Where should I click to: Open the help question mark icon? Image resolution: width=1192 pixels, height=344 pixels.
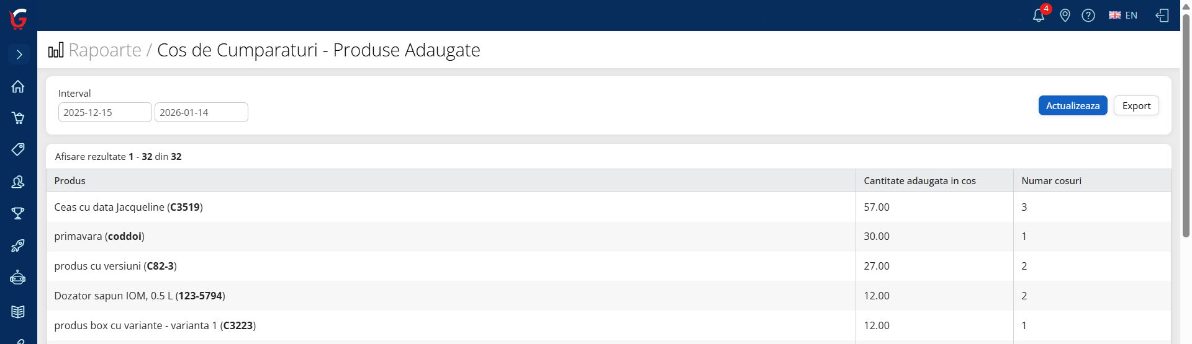coord(1088,15)
